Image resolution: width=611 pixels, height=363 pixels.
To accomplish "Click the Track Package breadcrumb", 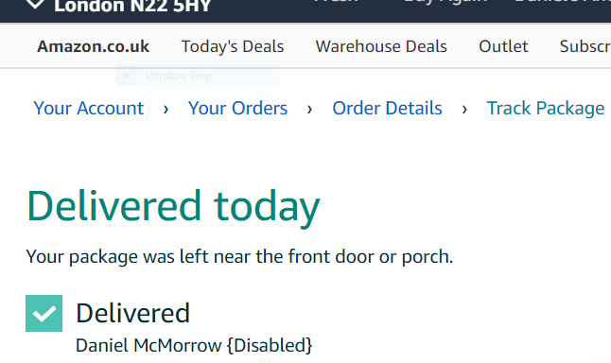I will [546, 109].
